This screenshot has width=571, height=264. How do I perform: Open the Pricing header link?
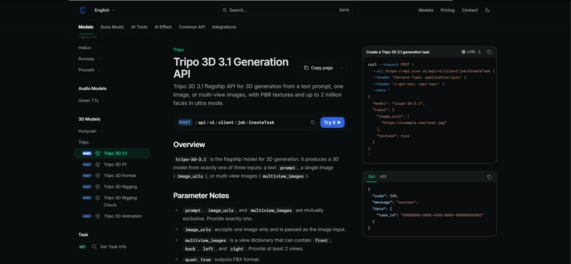tap(448, 10)
